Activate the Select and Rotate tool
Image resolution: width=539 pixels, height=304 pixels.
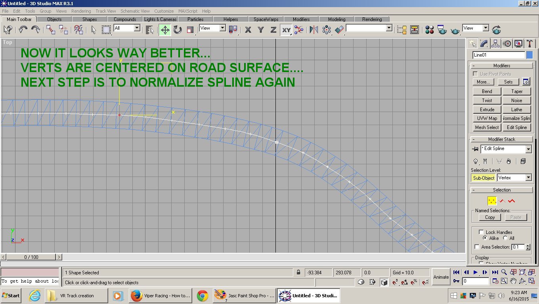(x=178, y=30)
